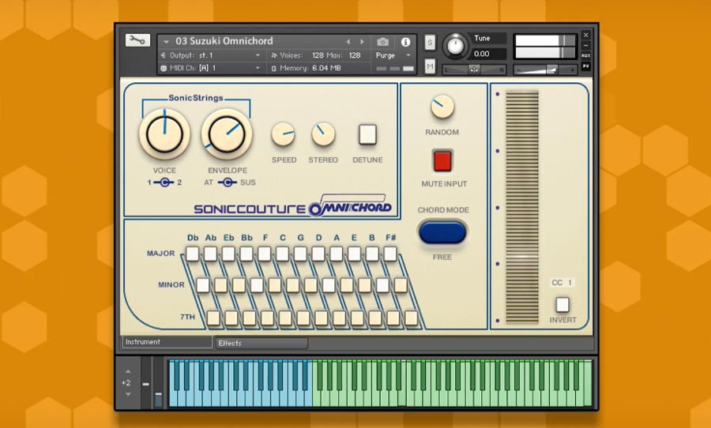711x428 pixels.
Task: Switch to the Effects tab
Action: (261, 344)
